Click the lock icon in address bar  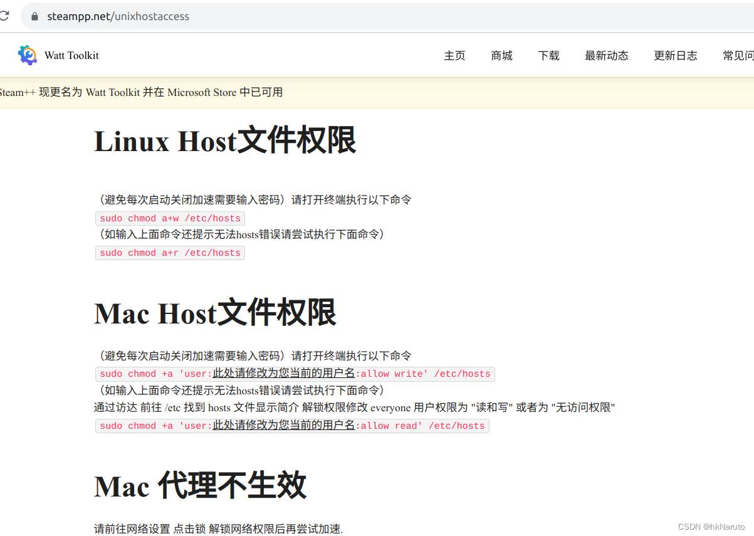tap(35, 16)
